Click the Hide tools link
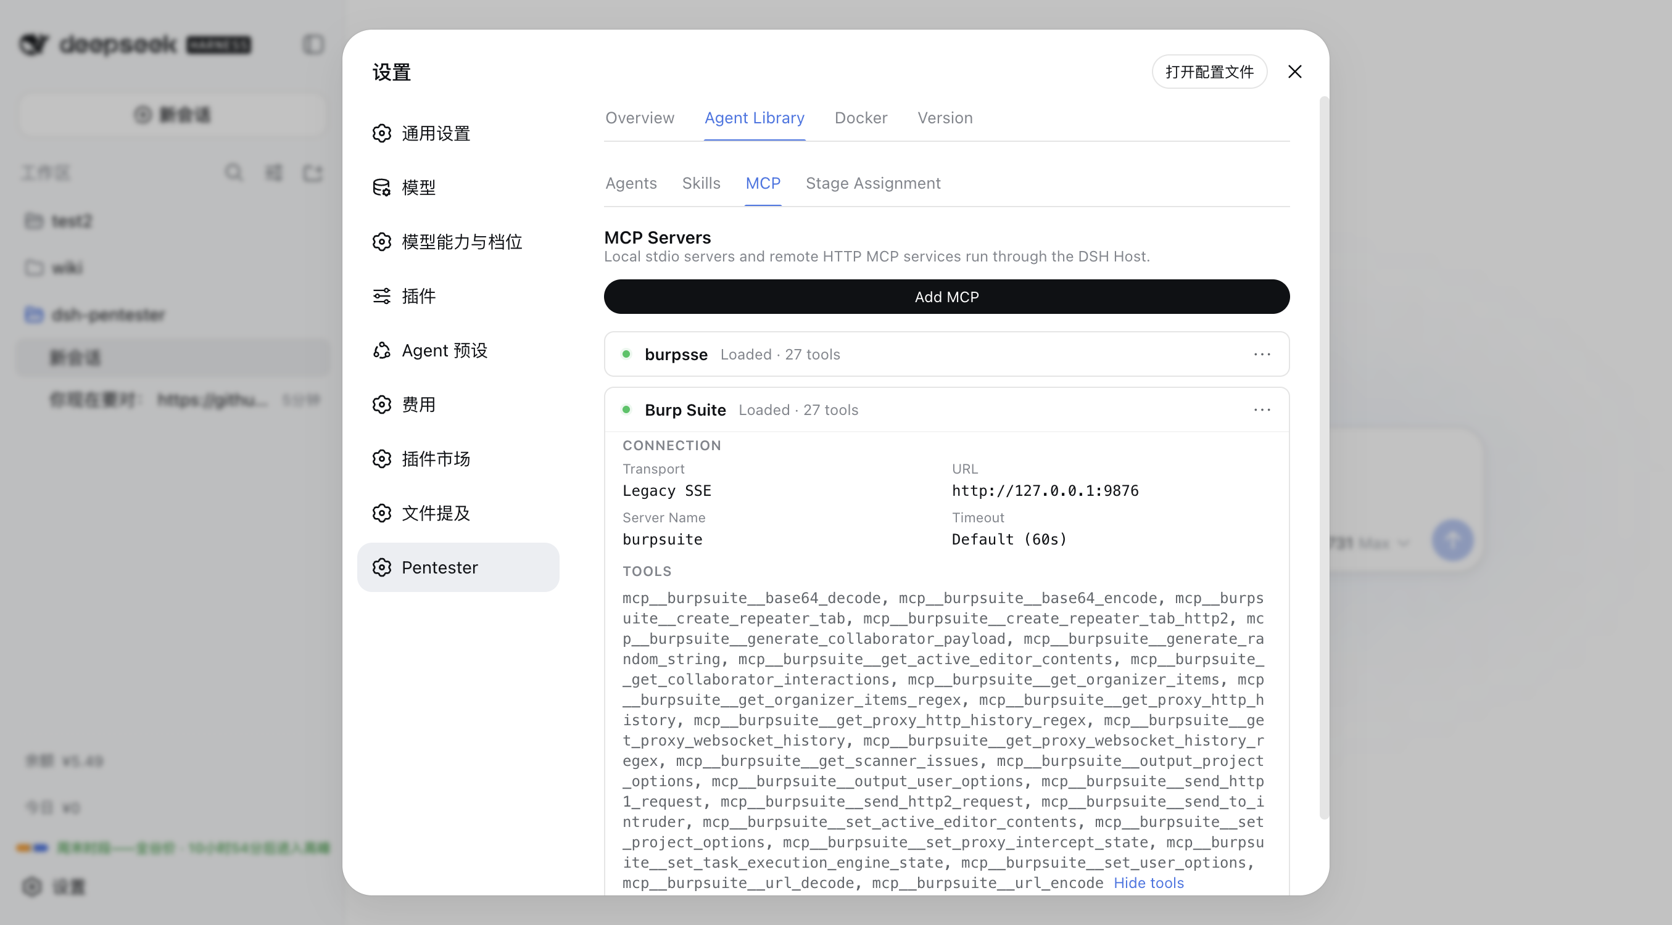The width and height of the screenshot is (1672, 925). (x=1148, y=883)
